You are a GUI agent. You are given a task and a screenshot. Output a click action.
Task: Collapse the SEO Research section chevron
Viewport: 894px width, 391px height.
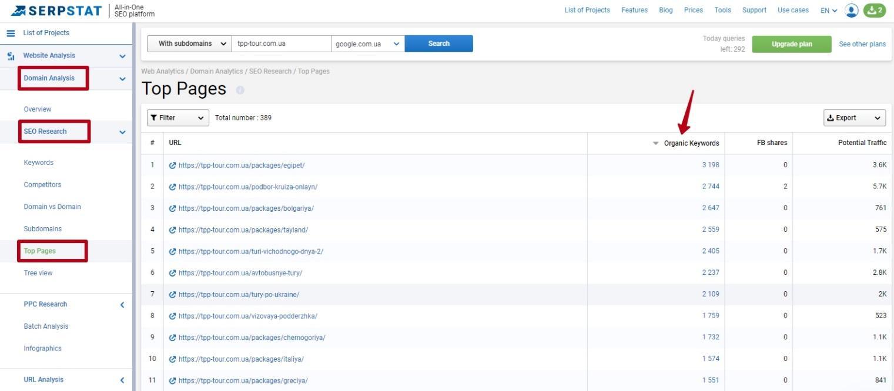(x=122, y=132)
